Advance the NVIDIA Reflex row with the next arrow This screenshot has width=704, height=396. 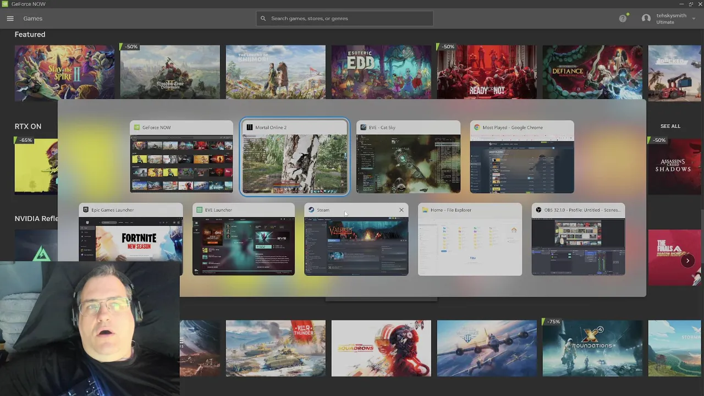687,261
